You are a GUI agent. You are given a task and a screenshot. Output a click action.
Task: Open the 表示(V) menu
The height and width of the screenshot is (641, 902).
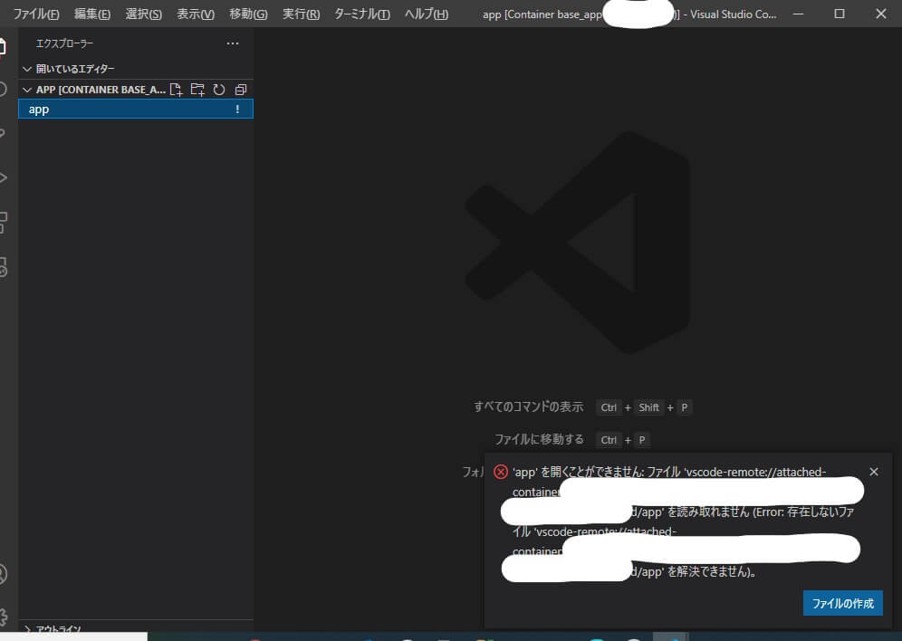point(195,14)
